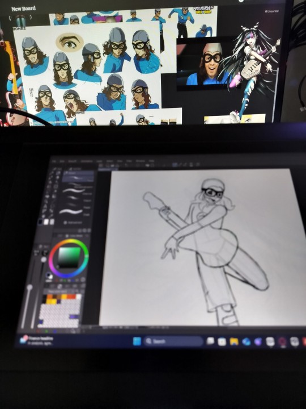
Task: Click the 0 Unsorted label on the board
Action: (x=272, y=11)
